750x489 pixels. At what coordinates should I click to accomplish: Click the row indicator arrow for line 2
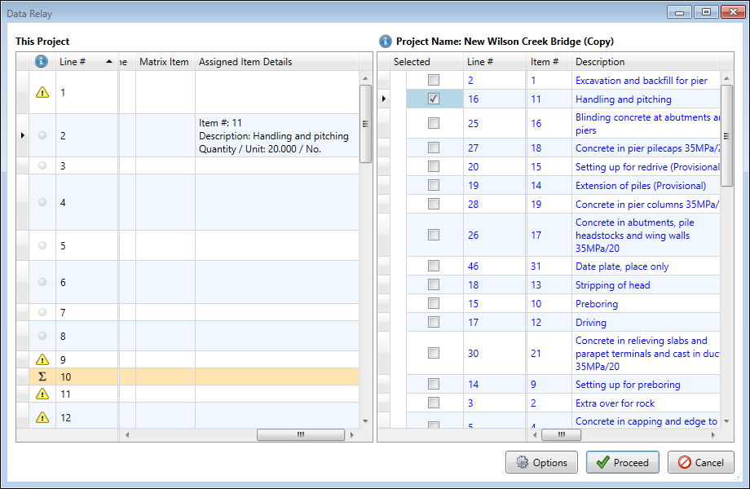(23, 135)
